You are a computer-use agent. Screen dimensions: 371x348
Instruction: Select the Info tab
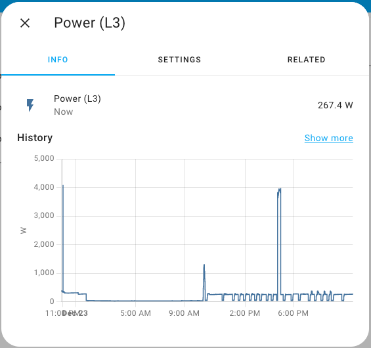click(58, 60)
